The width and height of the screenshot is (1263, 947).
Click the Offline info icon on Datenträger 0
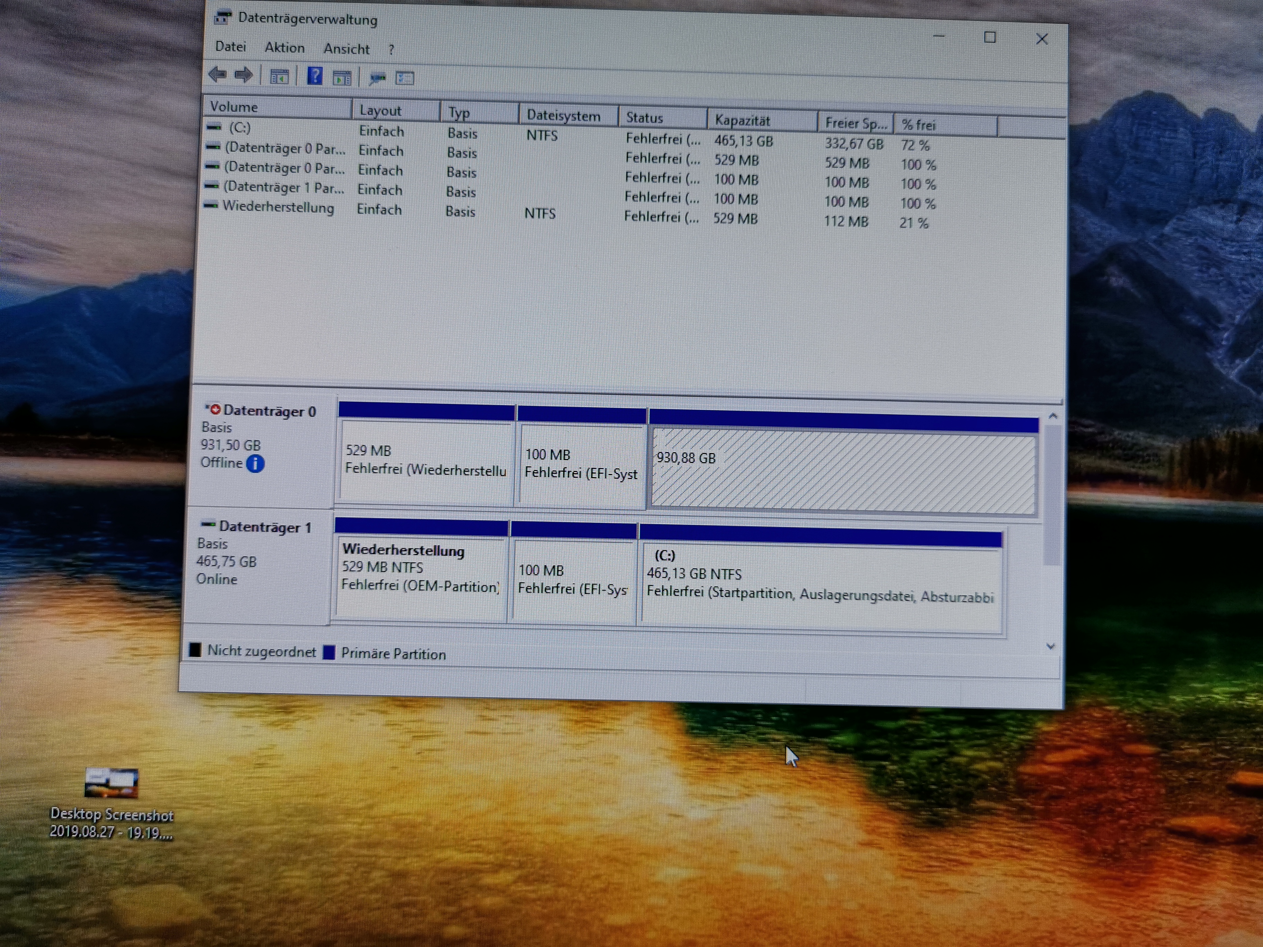[x=255, y=463]
